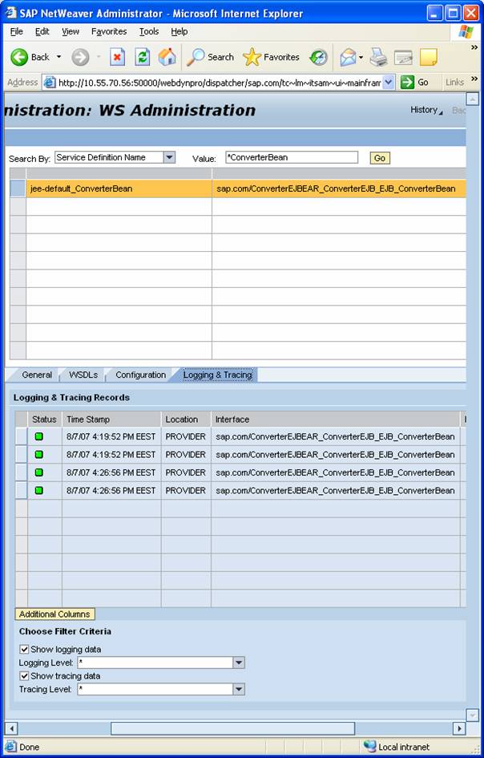The height and width of the screenshot is (758, 484).
Task: Refresh the page with the Refresh icon
Action: [142, 57]
